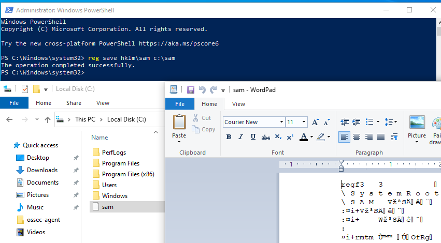Click Grow font icon
This screenshot has height=243, width=441.
315,122
